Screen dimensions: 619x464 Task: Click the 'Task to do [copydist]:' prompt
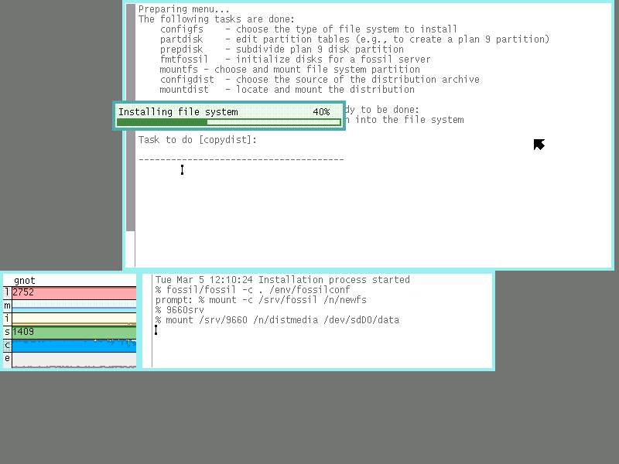click(x=197, y=140)
